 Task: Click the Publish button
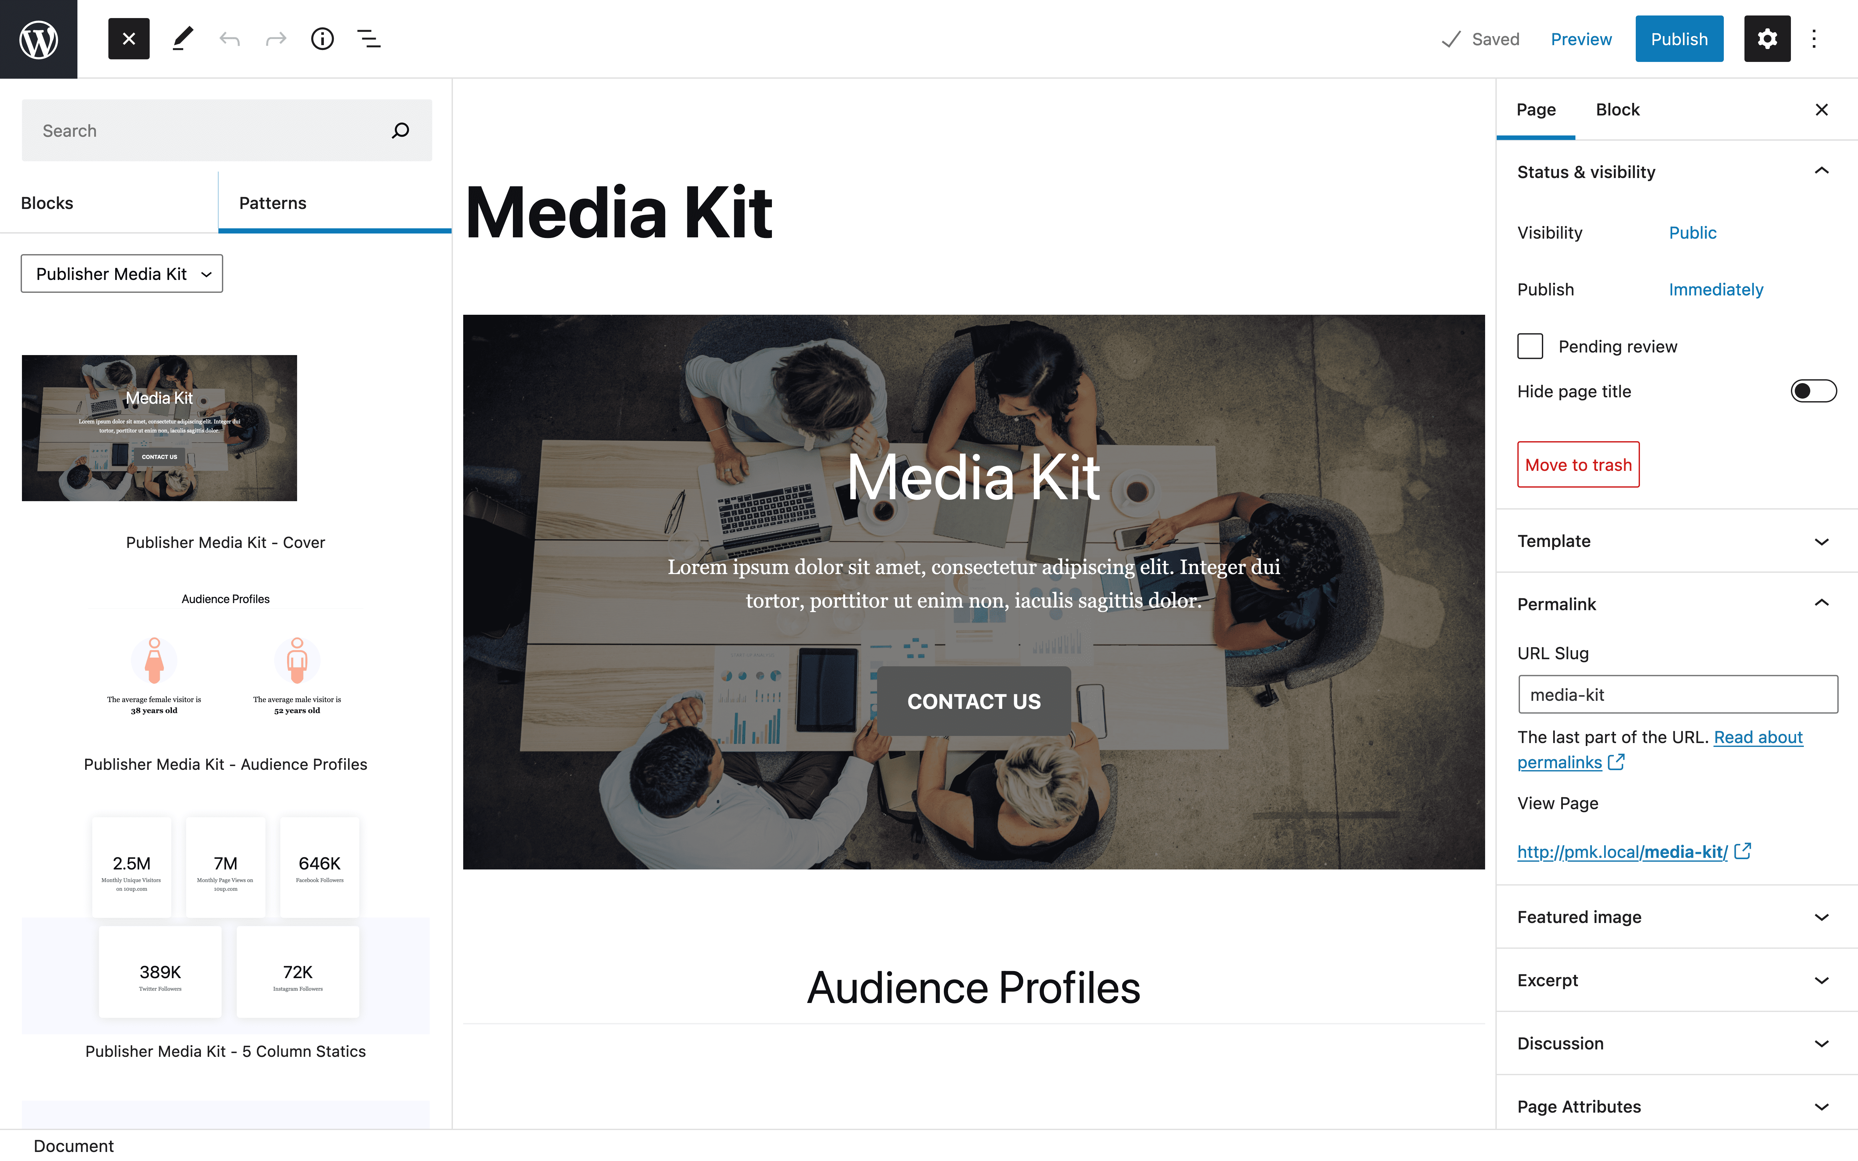[1679, 39]
